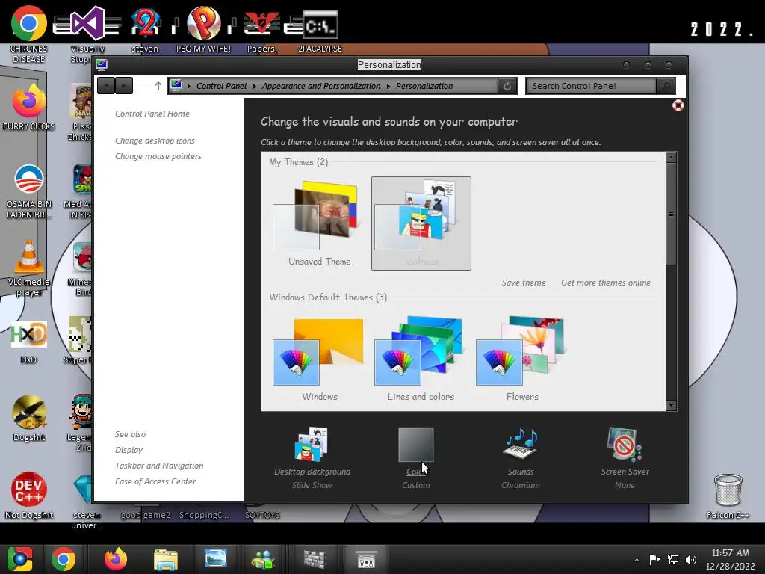Click Personalization in the breadcrumb
This screenshot has height=574, width=765.
(x=424, y=86)
